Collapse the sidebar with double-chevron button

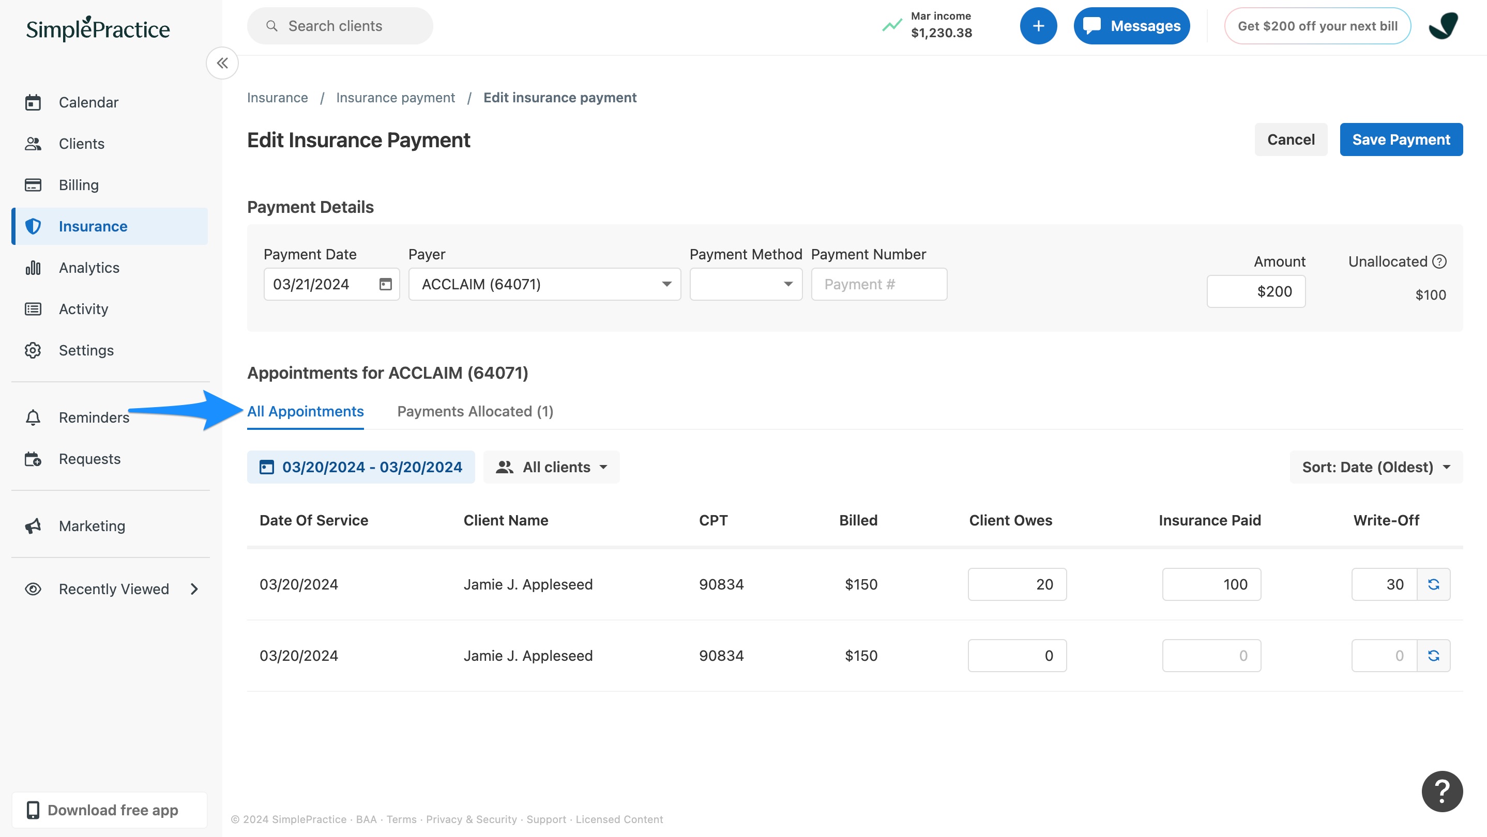(x=222, y=63)
